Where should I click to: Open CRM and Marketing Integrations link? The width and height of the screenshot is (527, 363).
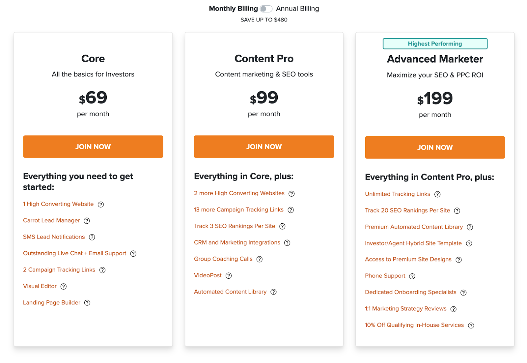point(237,243)
